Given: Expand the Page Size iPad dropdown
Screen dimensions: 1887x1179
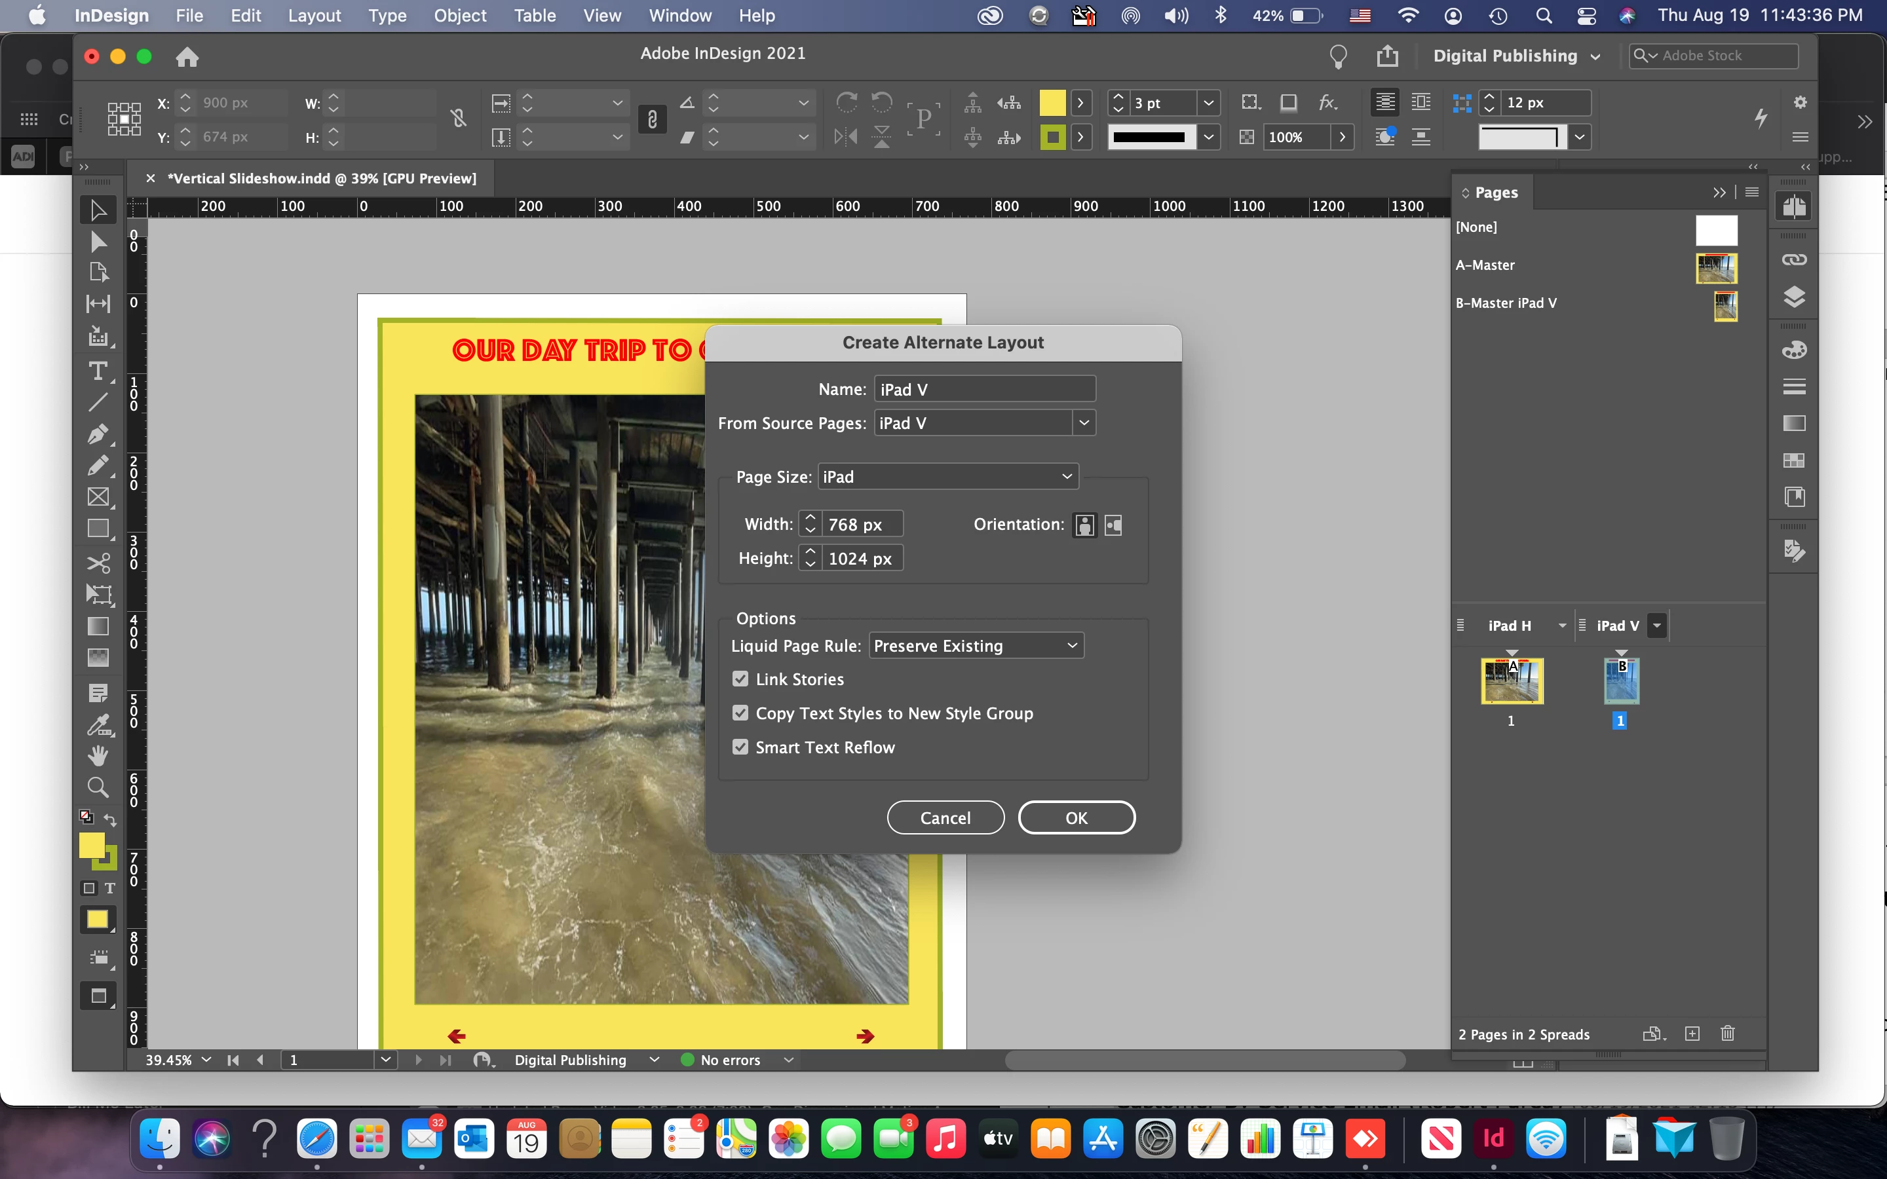Looking at the screenshot, I should coord(948,476).
